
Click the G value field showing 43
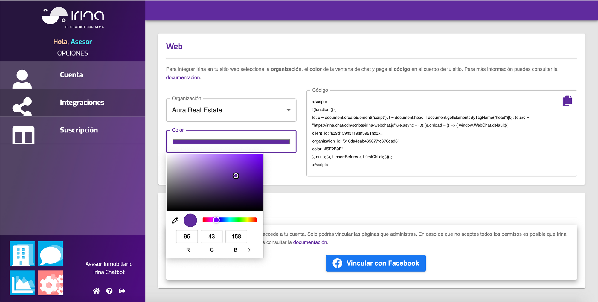pos(212,237)
